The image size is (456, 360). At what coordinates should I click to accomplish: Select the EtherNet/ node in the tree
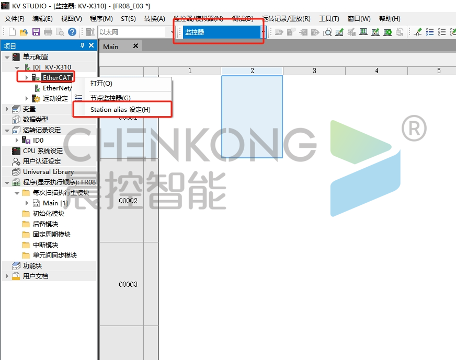[57, 88]
